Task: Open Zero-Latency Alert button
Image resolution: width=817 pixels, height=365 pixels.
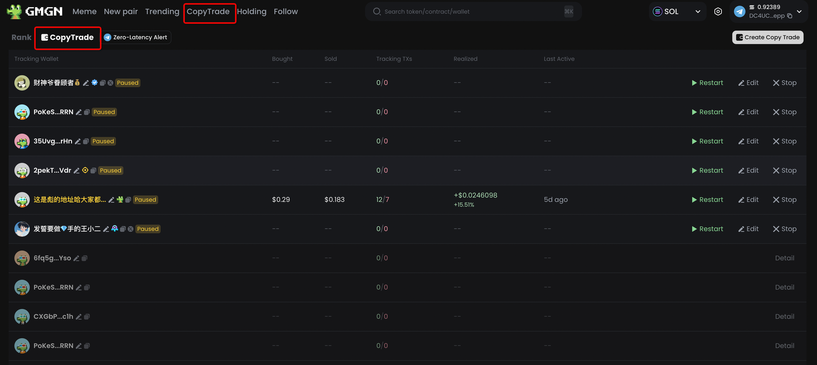Action: click(x=136, y=37)
